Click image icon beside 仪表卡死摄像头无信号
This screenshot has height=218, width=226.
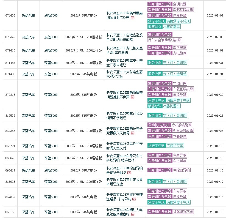pyautogui.click(x=132, y=133)
